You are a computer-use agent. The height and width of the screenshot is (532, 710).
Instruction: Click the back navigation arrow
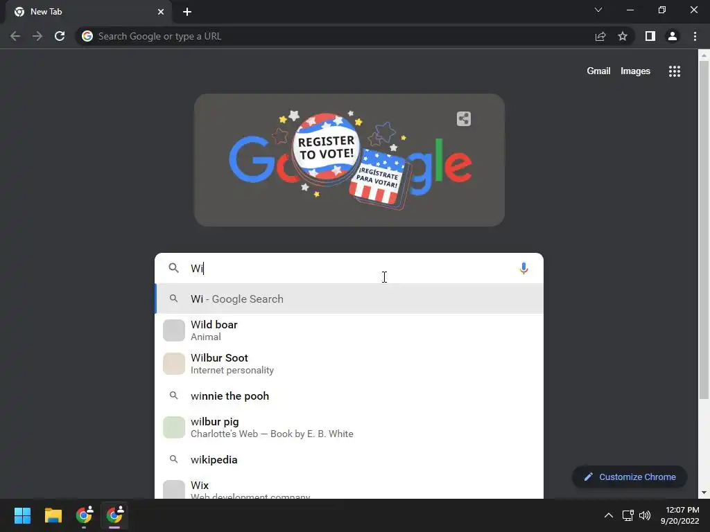click(15, 36)
